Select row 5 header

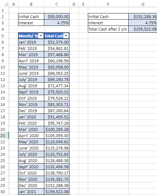tap(3, 36)
